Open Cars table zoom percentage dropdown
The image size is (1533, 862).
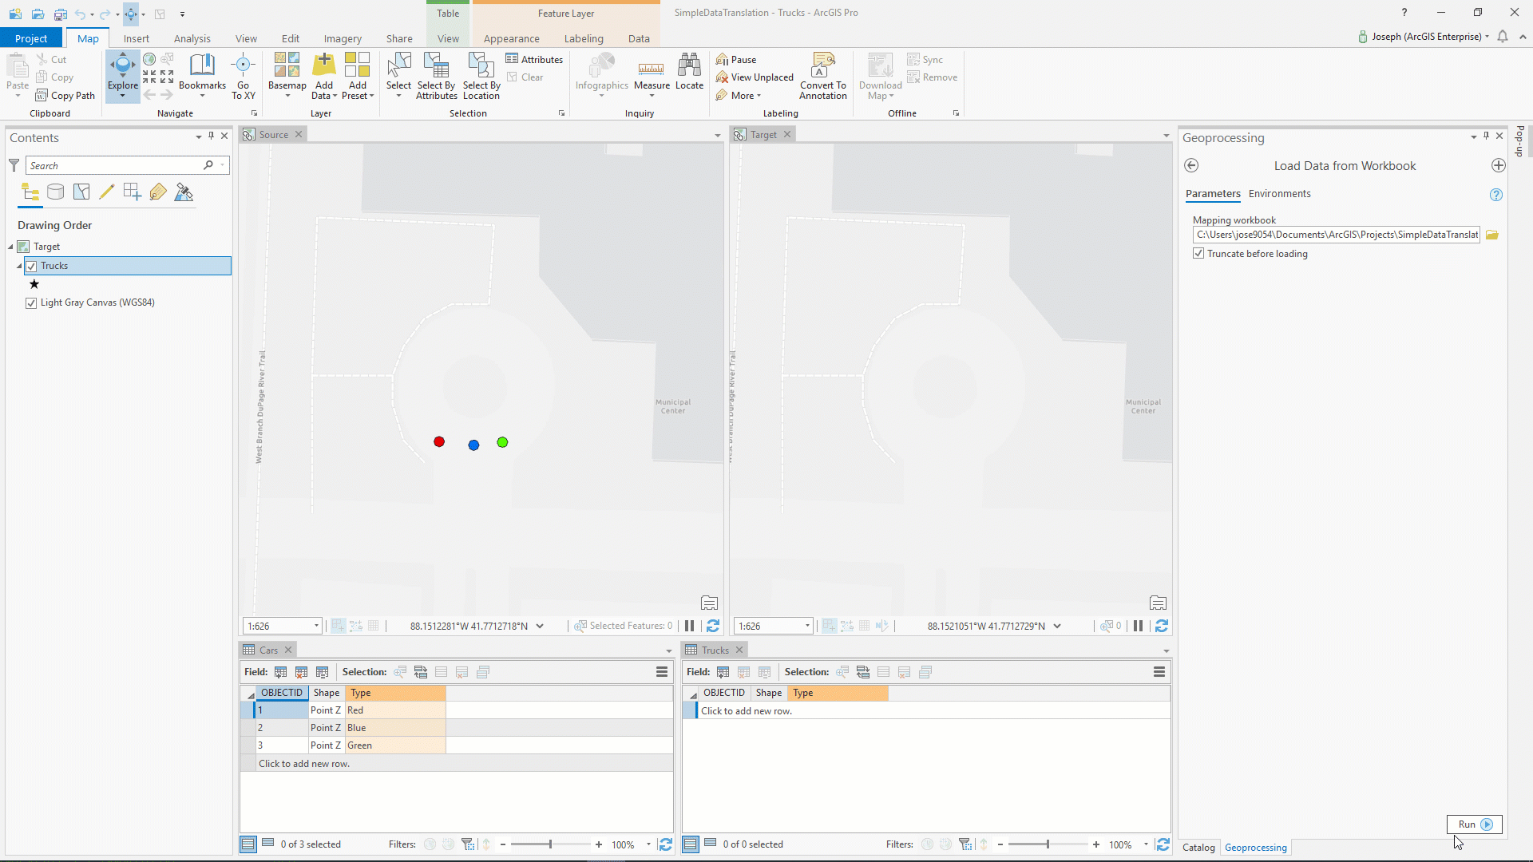pyautogui.click(x=648, y=844)
